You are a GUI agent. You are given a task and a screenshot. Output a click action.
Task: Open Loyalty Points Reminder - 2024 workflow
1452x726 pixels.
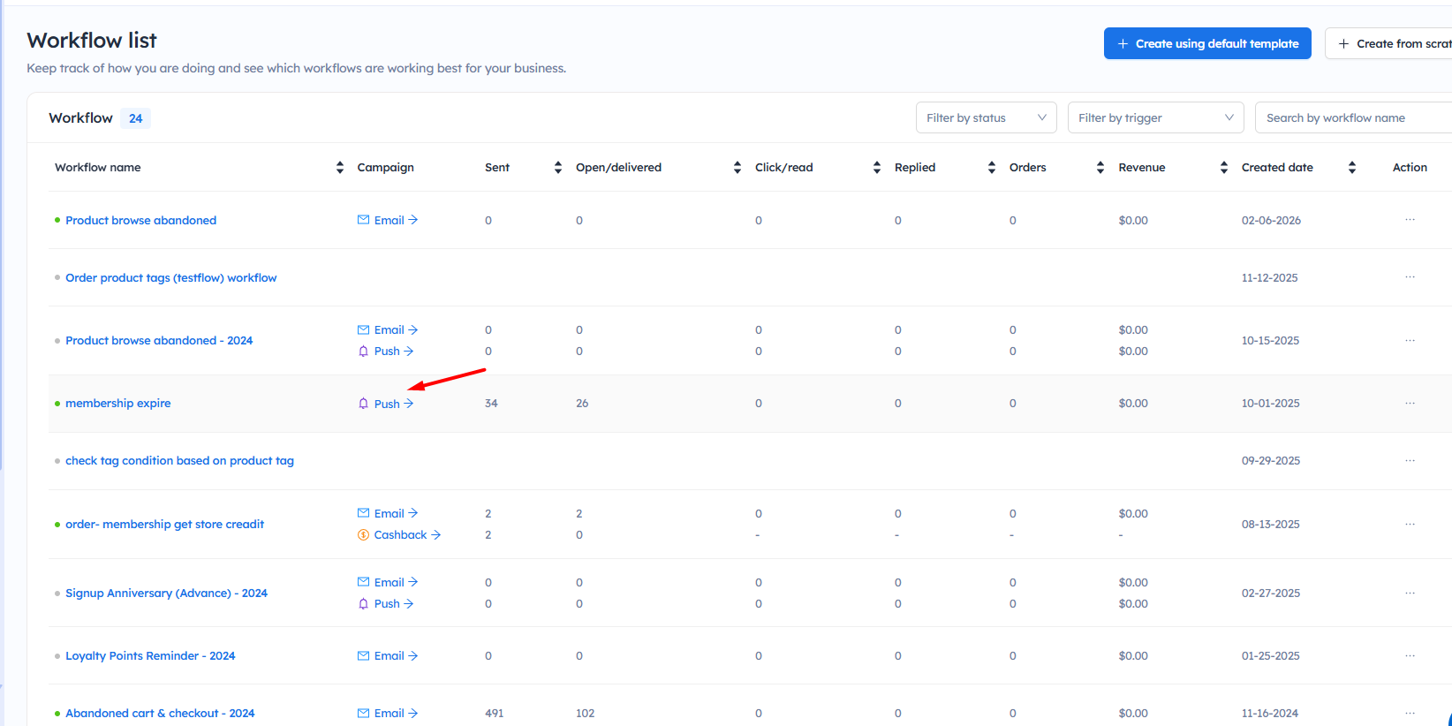point(150,656)
